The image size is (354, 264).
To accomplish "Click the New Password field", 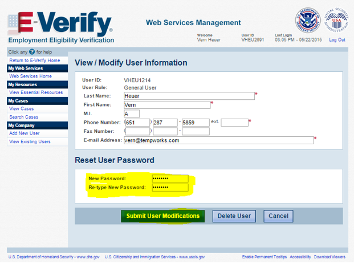I will tap(170, 178).
